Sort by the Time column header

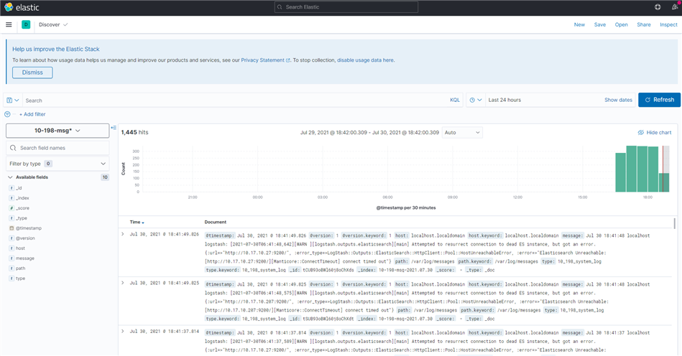point(137,222)
